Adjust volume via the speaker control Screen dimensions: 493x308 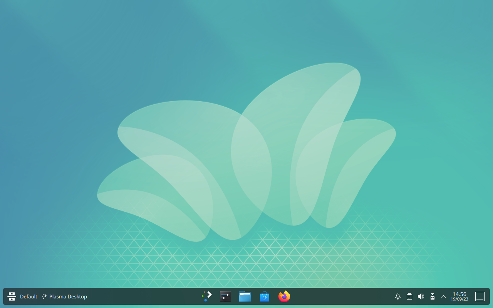pyautogui.click(x=421, y=296)
